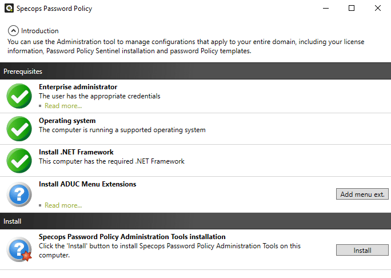391x278 pixels.
Task: Open Read more under ADUC Menu Extensions
Action: (63, 205)
